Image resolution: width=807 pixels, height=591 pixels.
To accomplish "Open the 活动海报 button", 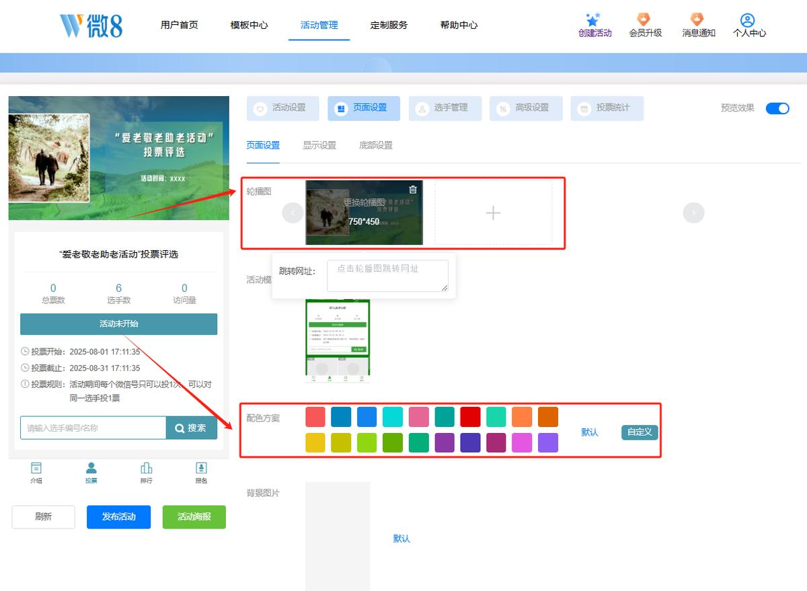I will 194,517.
